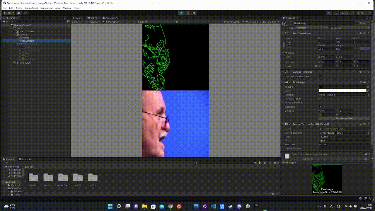The width and height of the screenshot is (375, 211).
Task: Click the Play button in Unity toolbar
Action: [x=181, y=13]
